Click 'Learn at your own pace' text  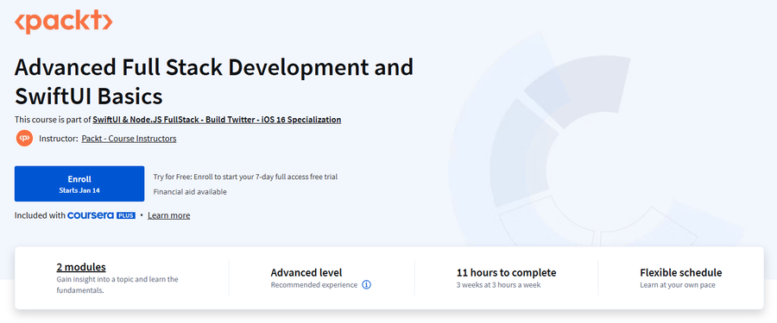click(678, 285)
